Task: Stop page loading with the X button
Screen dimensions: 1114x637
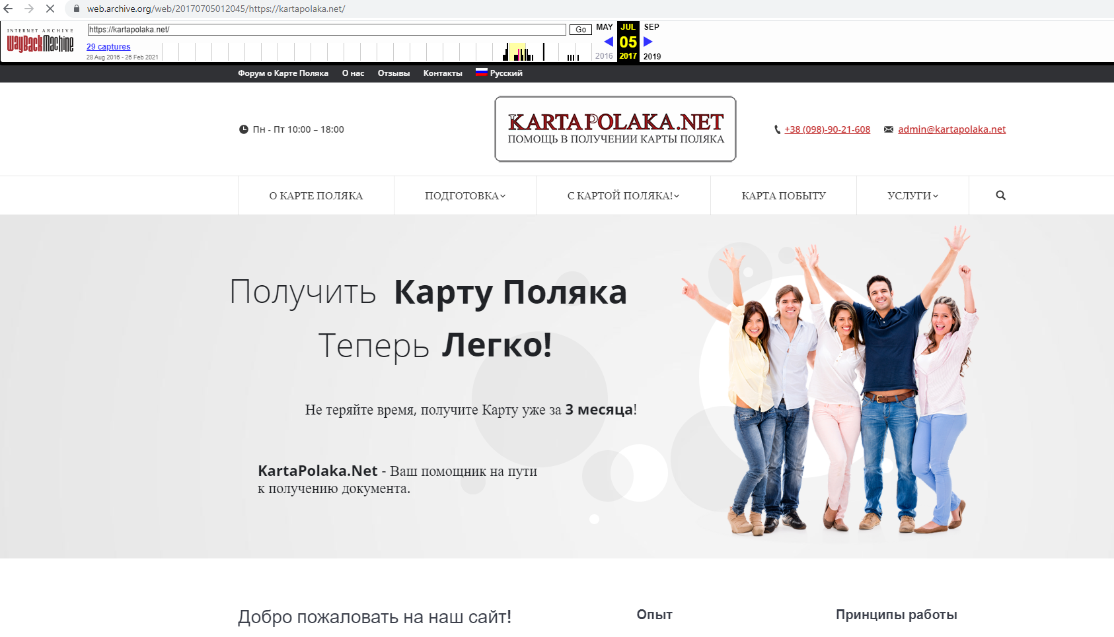Action: click(50, 9)
